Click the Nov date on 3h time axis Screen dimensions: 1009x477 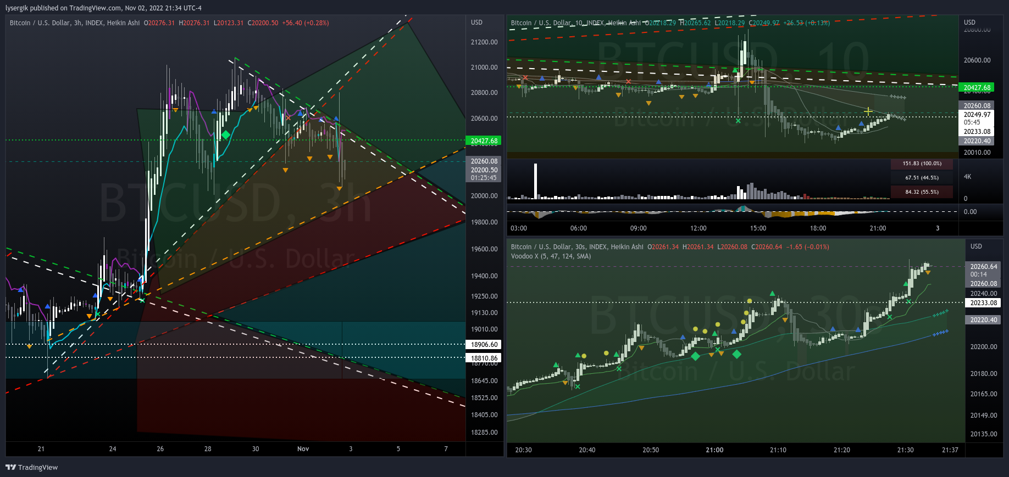(303, 448)
